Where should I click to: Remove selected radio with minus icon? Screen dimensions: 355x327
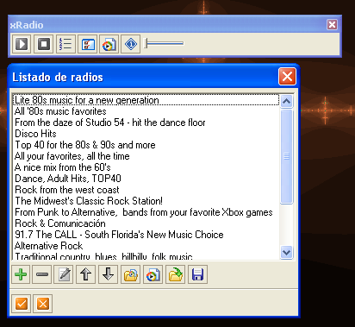click(42, 274)
